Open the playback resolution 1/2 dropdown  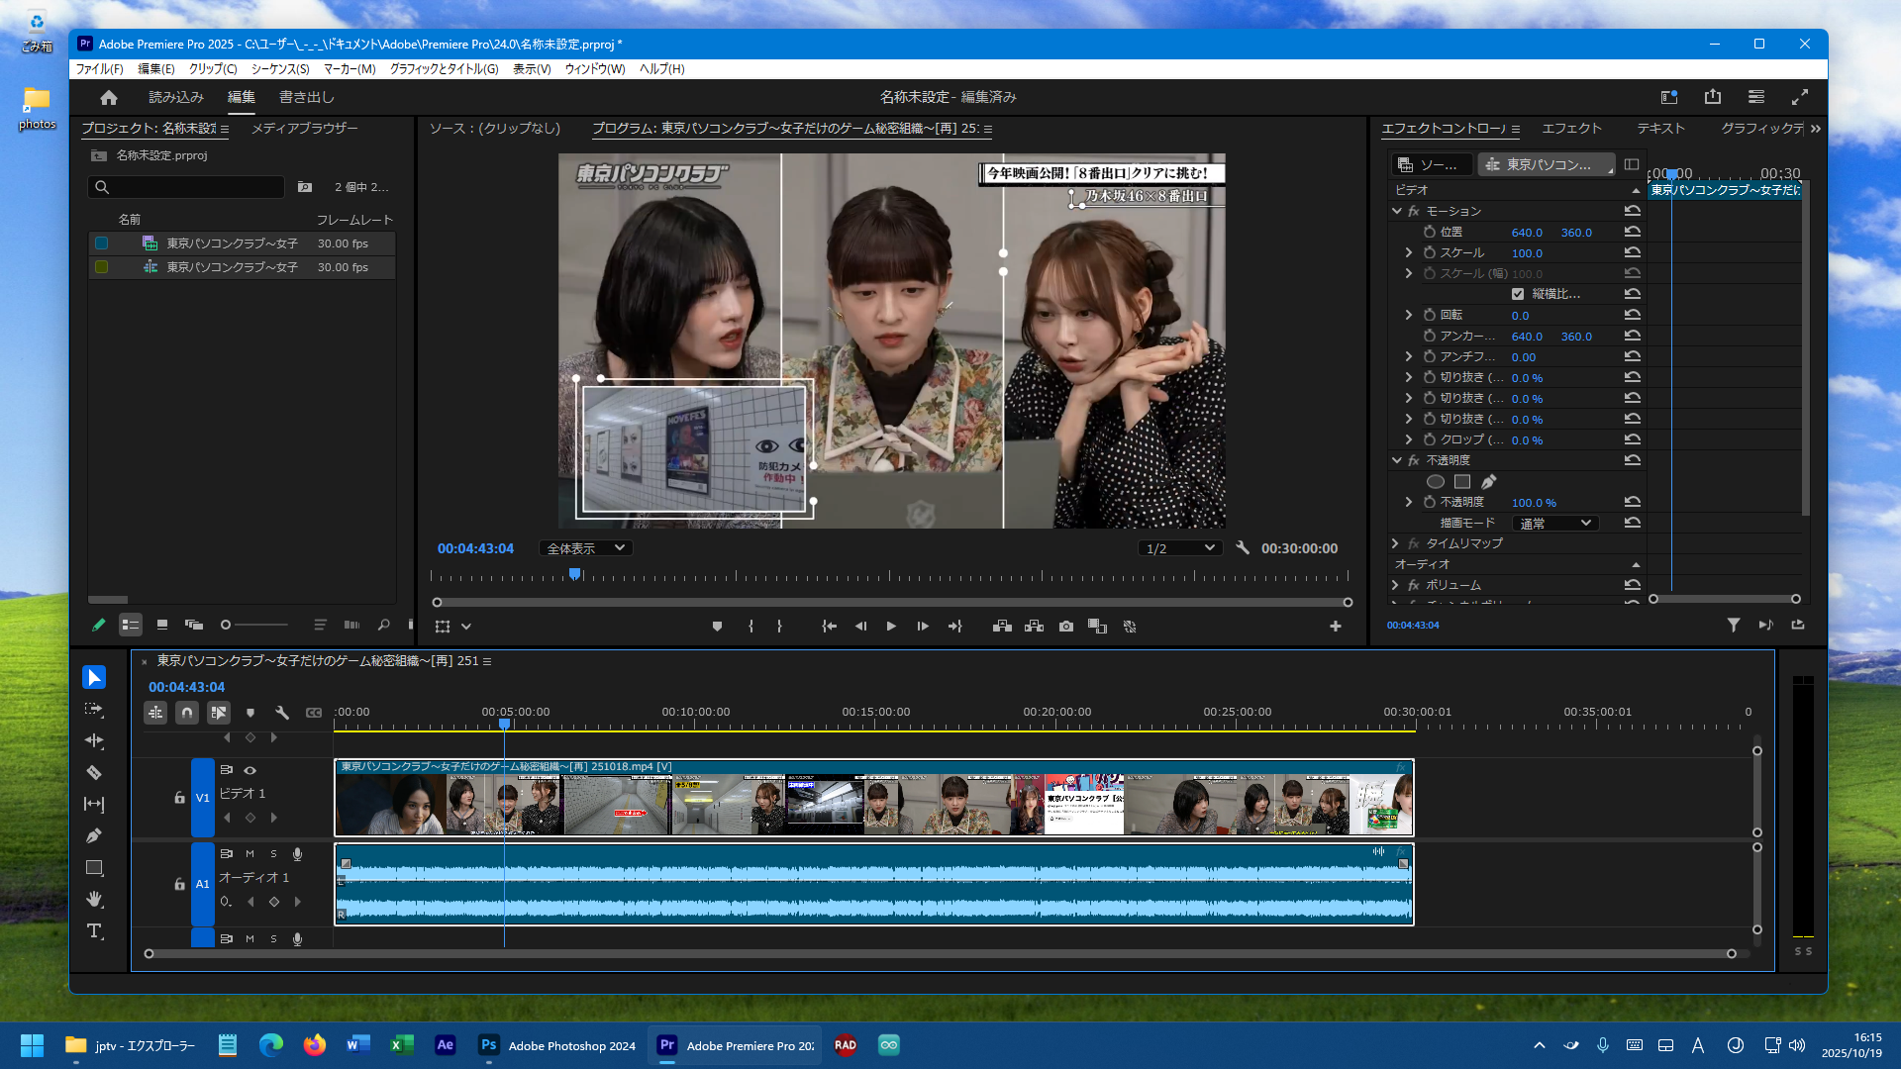click(x=1179, y=548)
